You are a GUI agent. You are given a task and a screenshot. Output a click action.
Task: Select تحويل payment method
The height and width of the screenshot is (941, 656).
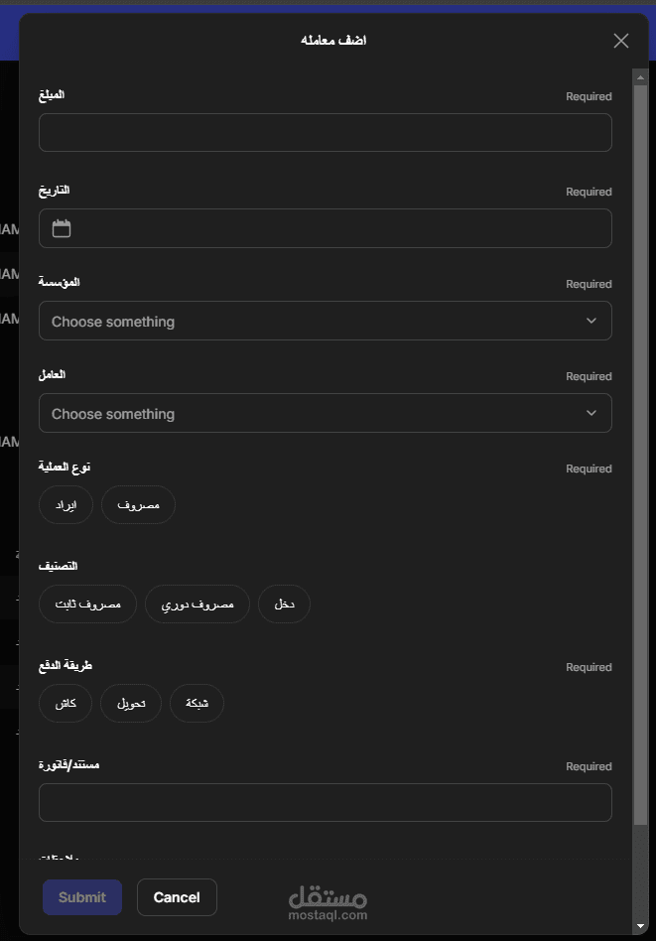pos(131,704)
